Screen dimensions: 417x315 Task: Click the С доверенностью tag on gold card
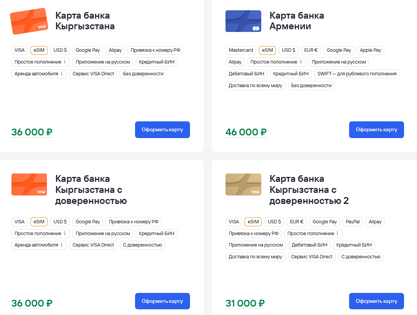361,257
